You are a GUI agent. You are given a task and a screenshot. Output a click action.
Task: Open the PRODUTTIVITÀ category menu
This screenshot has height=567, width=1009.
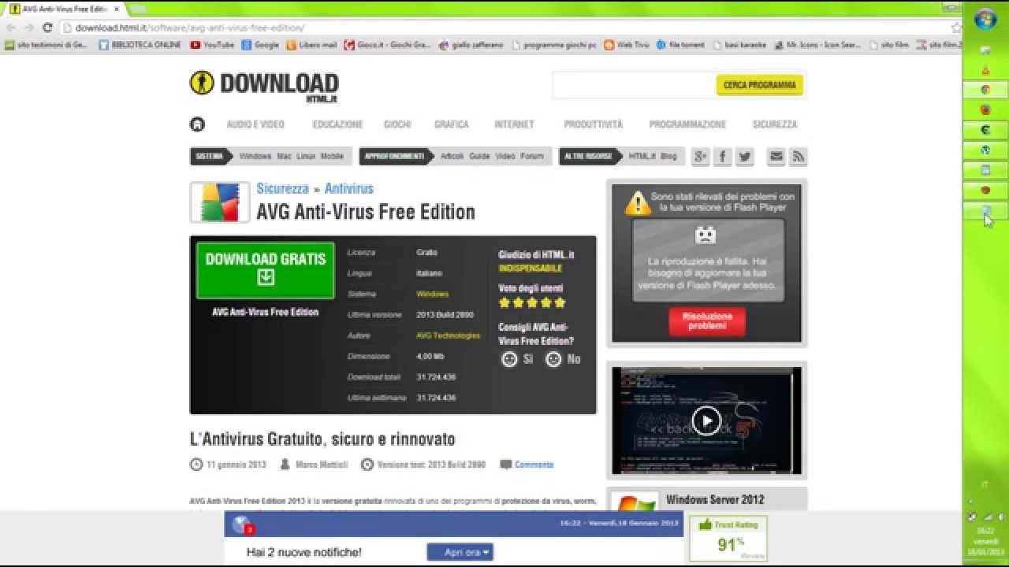pos(593,124)
